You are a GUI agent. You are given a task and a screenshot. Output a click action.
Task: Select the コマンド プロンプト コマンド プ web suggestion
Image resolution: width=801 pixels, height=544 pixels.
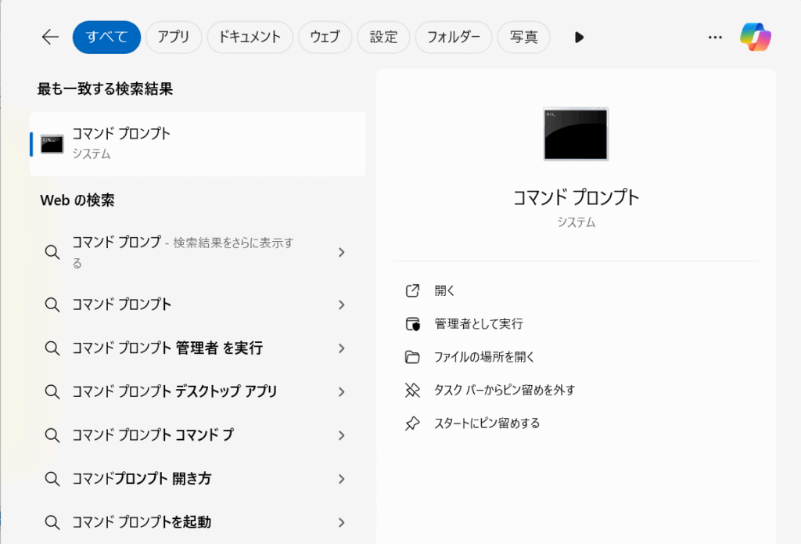(x=153, y=435)
